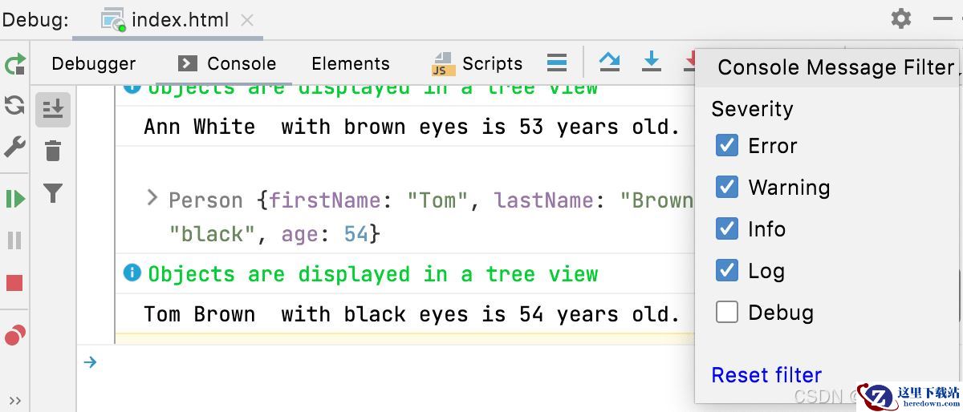Viewport: 963px width, 412px height.
Task: Click the Step Over arrow icon
Action: [610, 62]
